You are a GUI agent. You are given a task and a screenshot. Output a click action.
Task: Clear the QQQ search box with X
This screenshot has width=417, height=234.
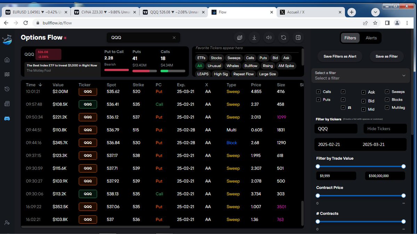click(174, 37)
